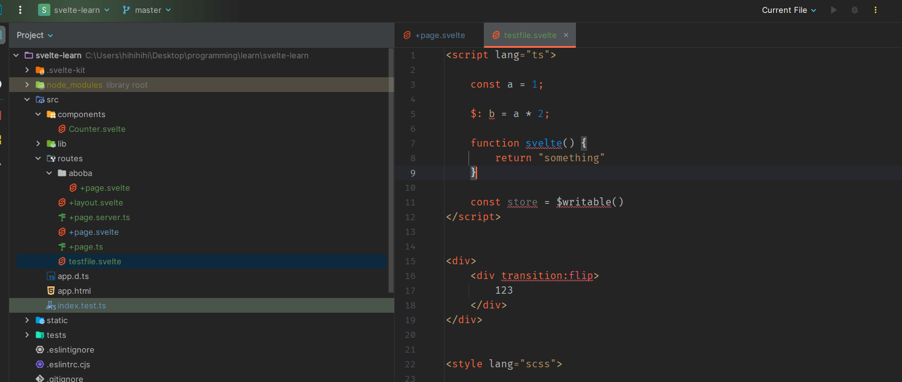Collapse the routes folder chevron
This screenshot has width=902, height=382.
(38, 158)
